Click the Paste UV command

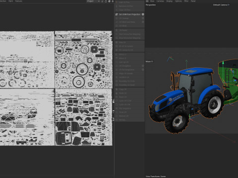130,93
